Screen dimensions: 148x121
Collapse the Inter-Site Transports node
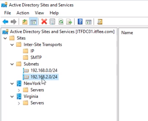coord(12,45)
